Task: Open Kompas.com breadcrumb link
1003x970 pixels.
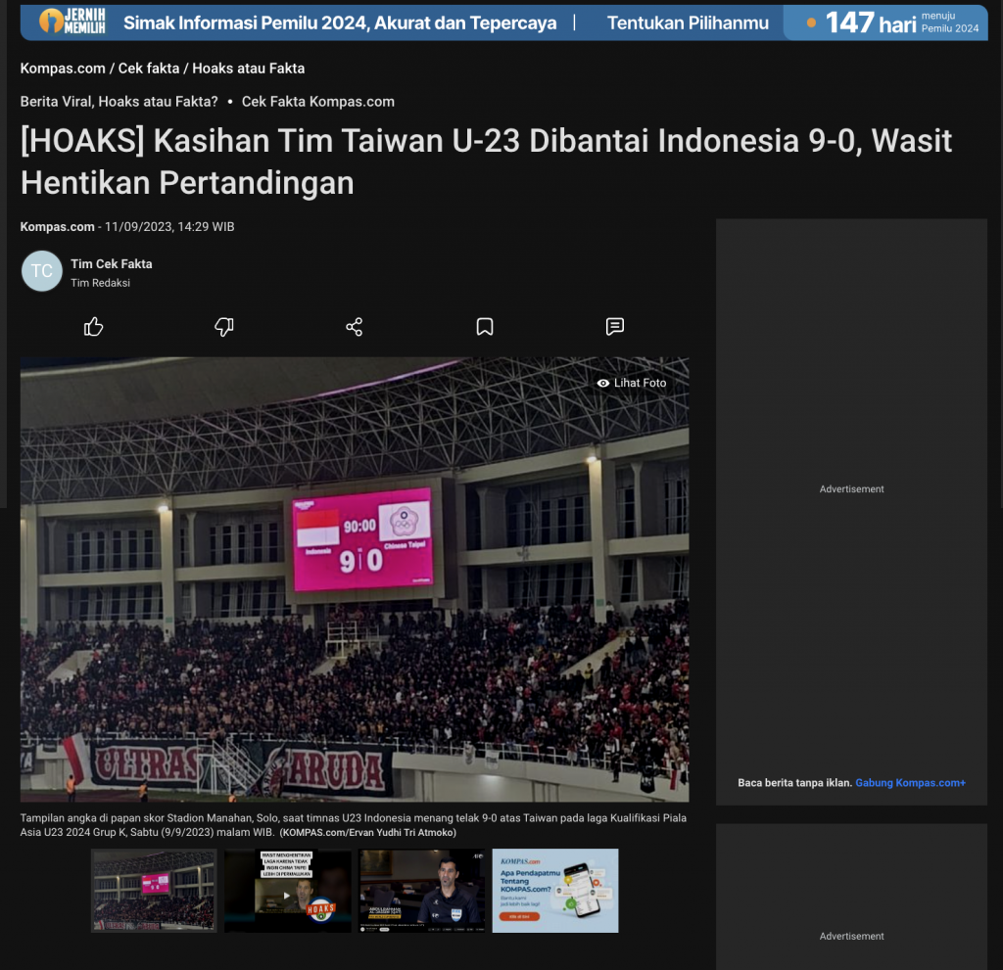Action: tap(63, 69)
